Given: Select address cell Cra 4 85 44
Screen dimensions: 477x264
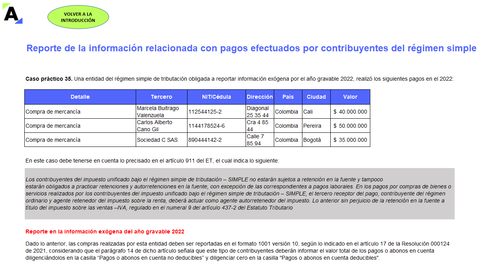Looking at the screenshot, I should pyautogui.click(x=260, y=126).
